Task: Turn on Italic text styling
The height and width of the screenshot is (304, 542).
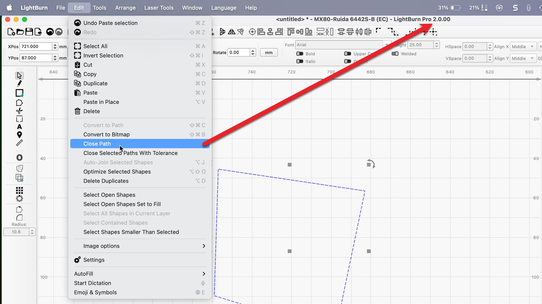Action: click(x=300, y=61)
